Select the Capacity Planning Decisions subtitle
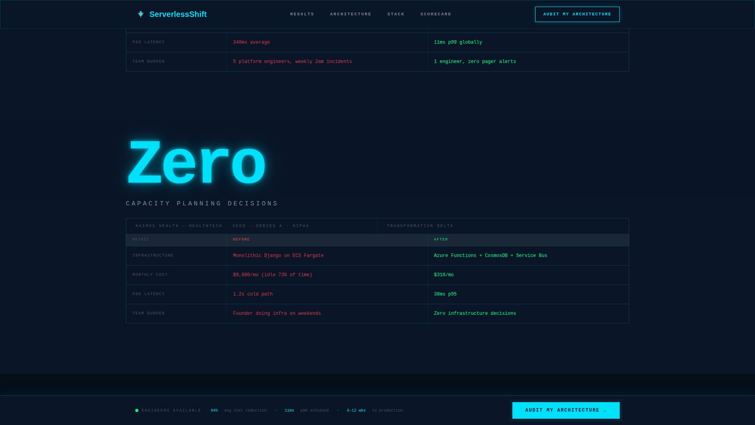This screenshot has width=755, height=425. [202, 203]
